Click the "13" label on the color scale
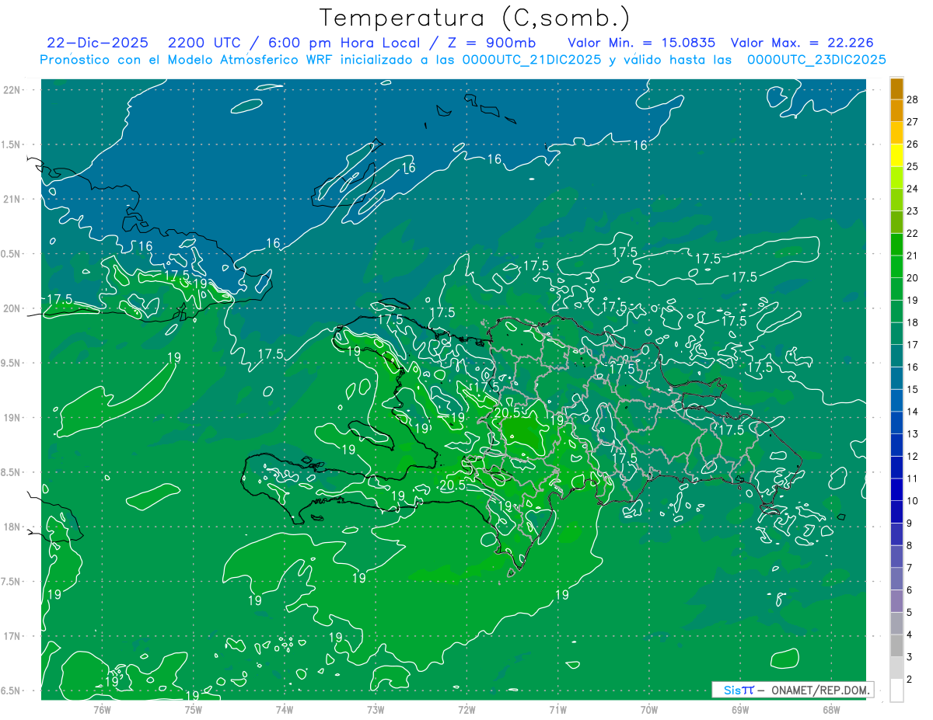This screenshot has width=933, height=720. (913, 433)
